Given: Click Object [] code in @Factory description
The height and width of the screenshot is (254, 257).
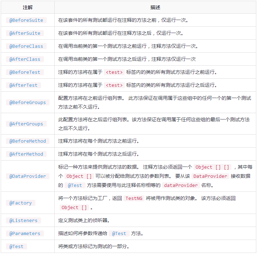Looking at the screenshot, I should pos(74,208).
